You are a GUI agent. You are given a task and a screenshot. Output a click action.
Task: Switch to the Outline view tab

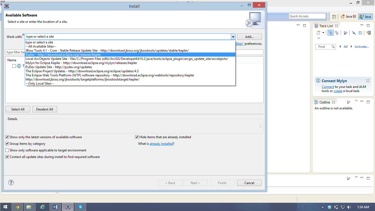pos(325,102)
